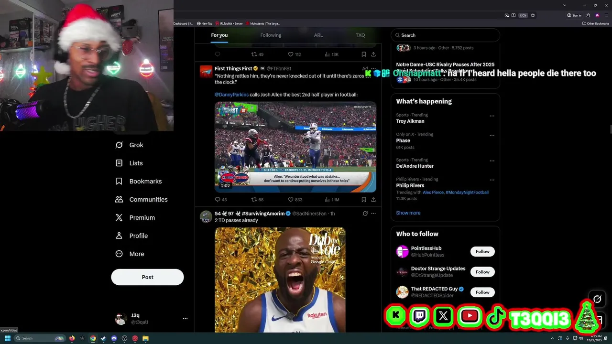This screenshot has height=344, width=612.
Task: Open the browser extensions icon
Action: [588, 15]
